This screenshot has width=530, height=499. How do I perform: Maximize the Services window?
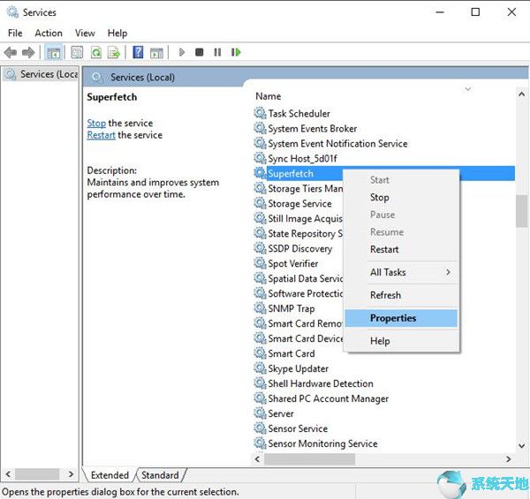point(475,12)
